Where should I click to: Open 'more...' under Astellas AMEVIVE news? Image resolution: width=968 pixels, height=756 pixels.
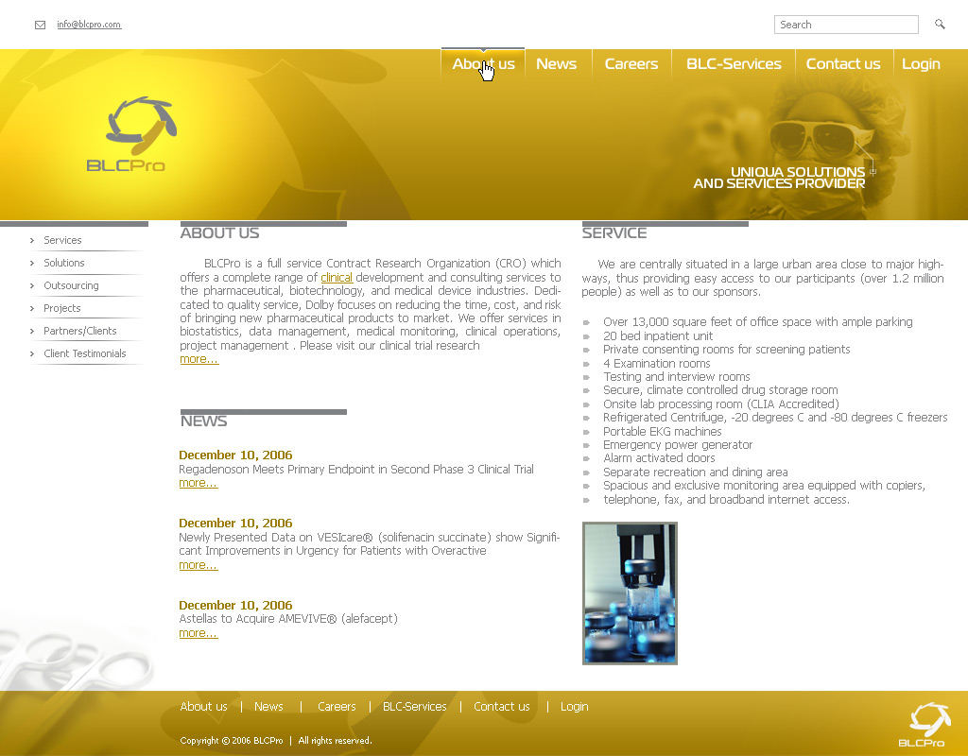coord(199,633)
